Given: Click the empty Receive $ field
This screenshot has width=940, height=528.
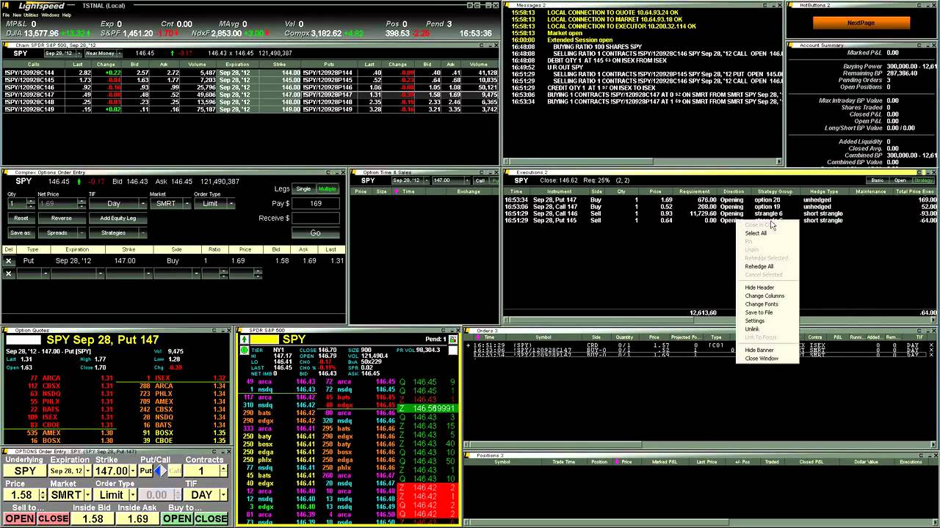Looking at the screenshot, I should [x=316, y=218].
